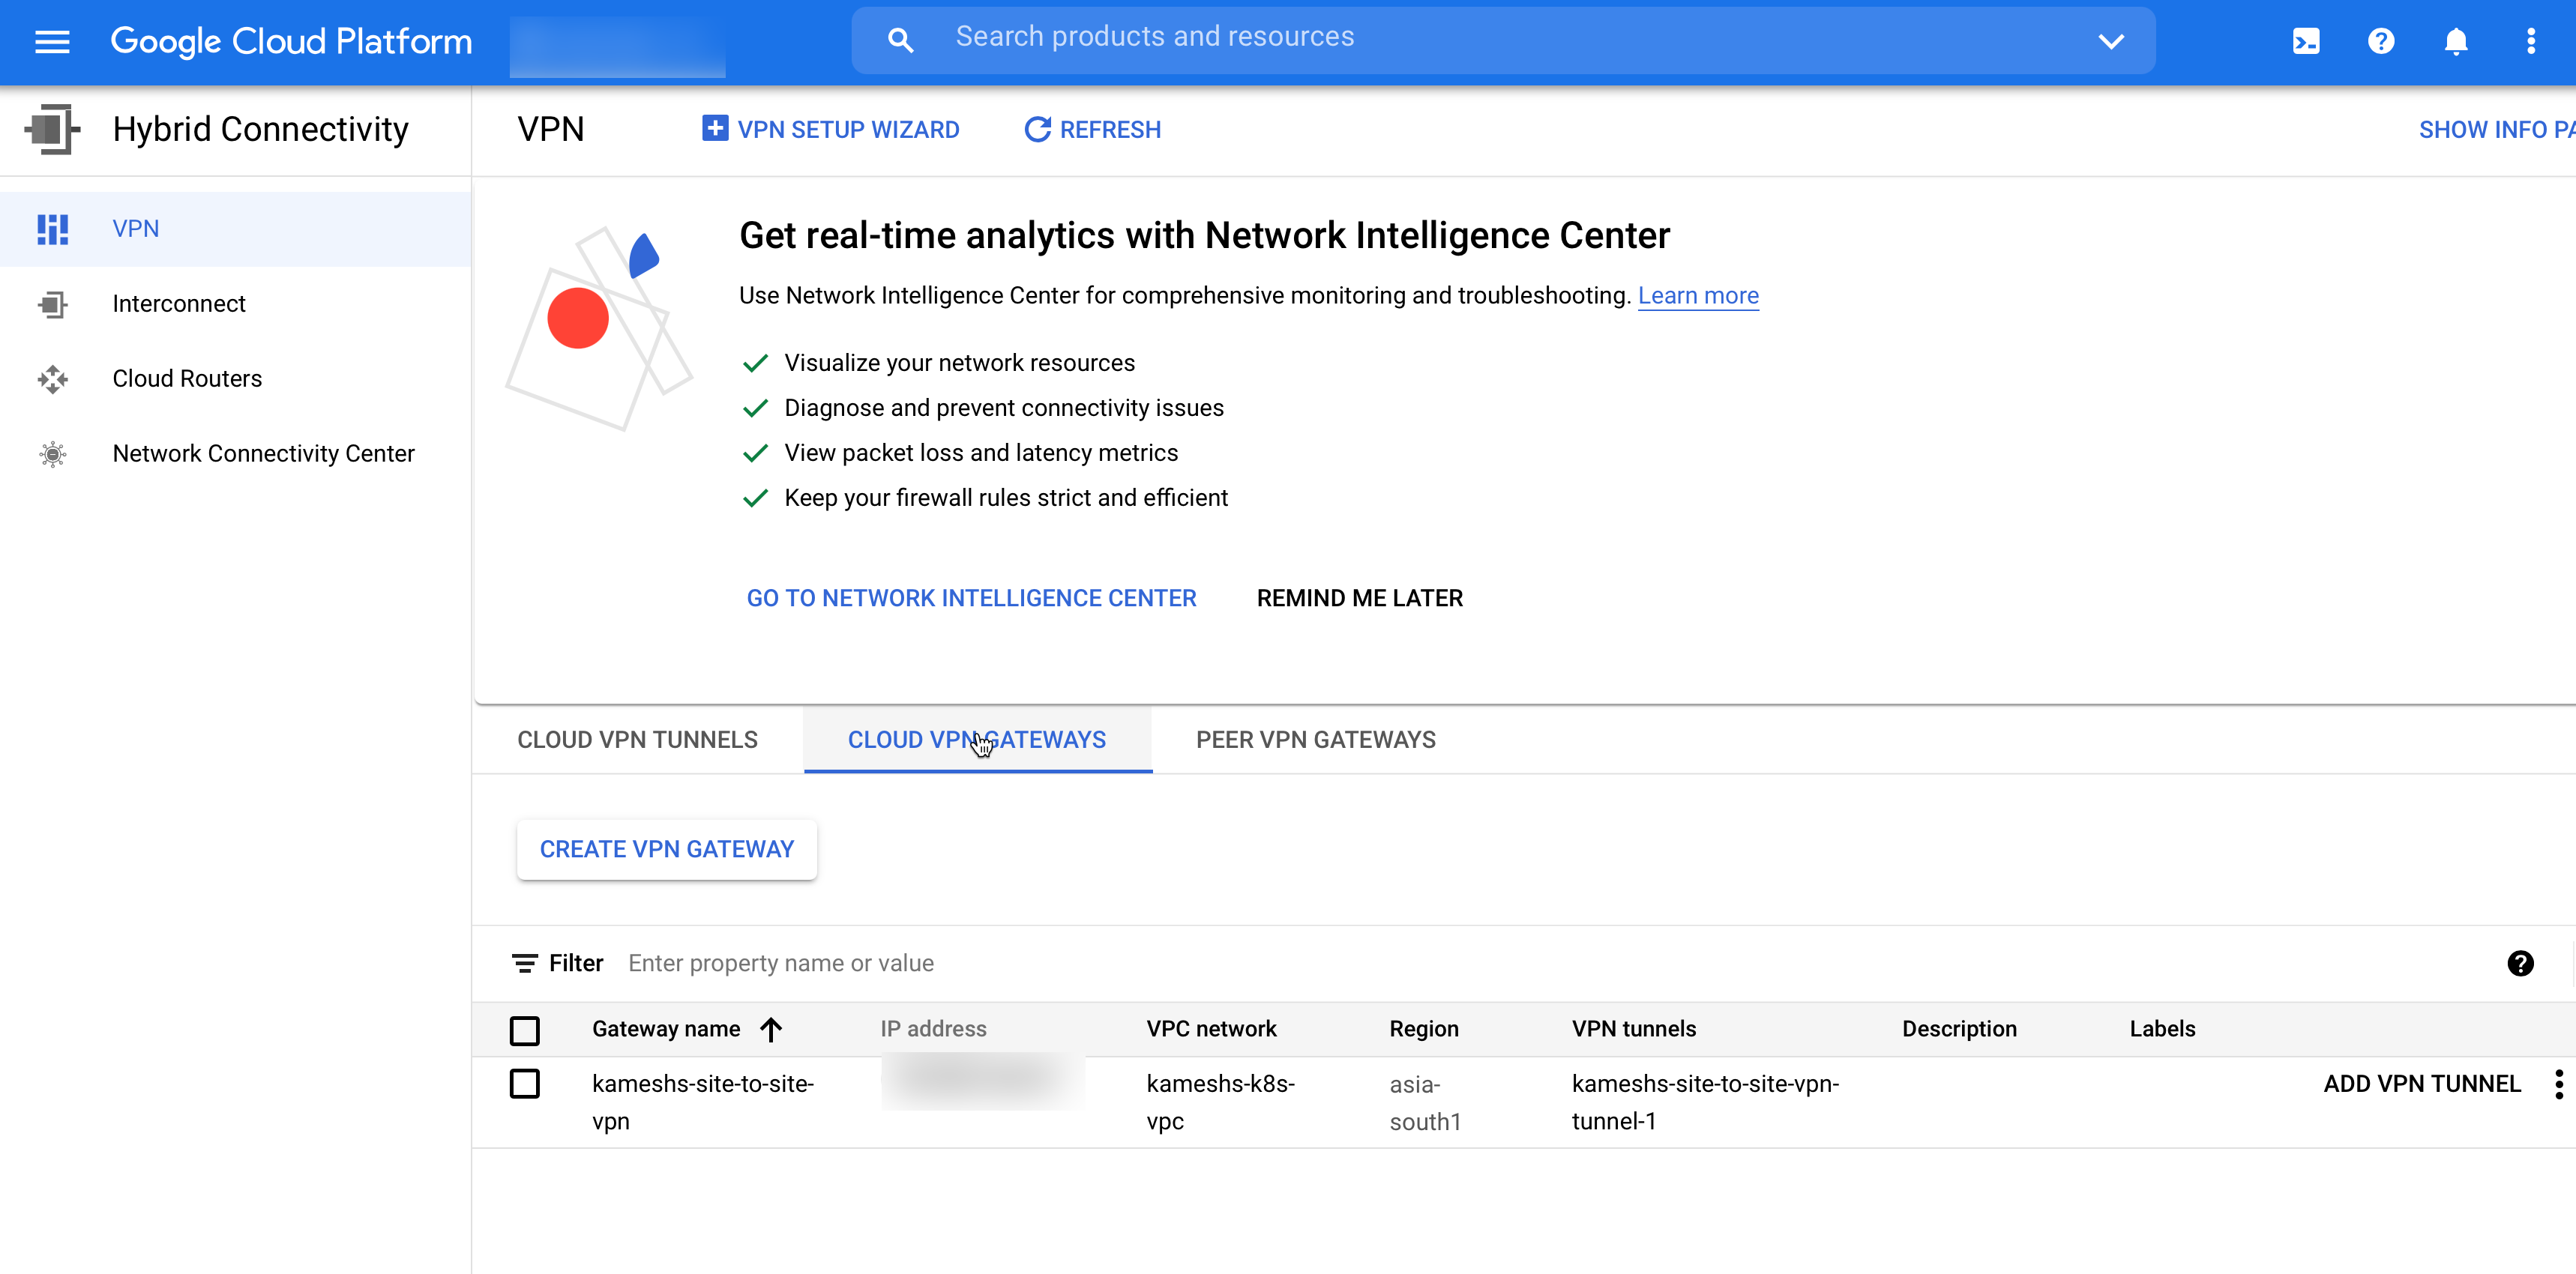Screen dimensions: 2576x1274
Task: Open VPC network kameshs-k8s-vpc
Action: point(1220,1102)
